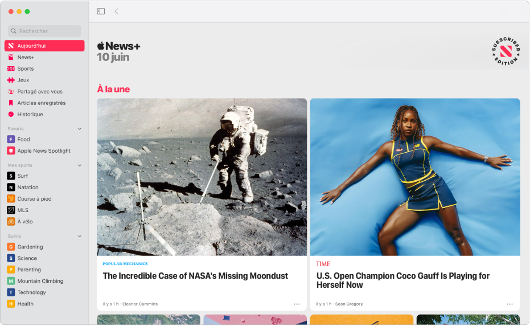Click the Technology T icon
The image size is (530, 326).
point(11,292)
